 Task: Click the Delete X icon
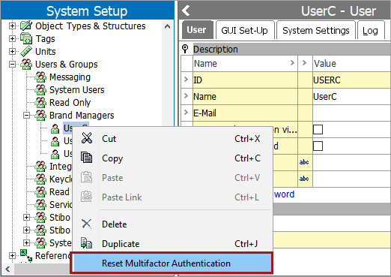coord(87,224)
